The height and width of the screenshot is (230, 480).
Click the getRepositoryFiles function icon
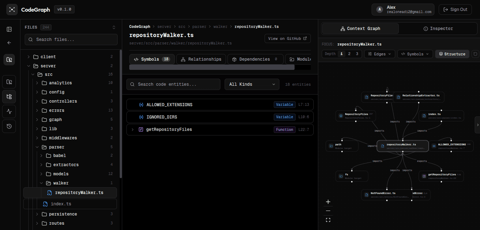click(x=141, y=129)
